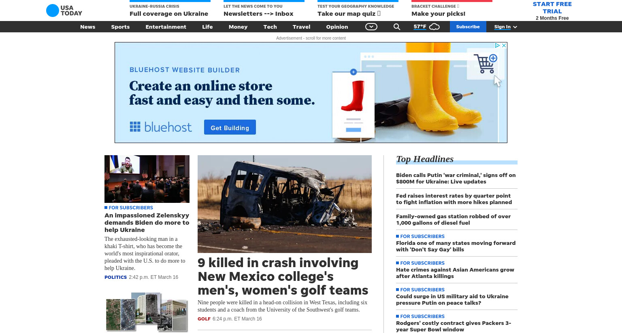Click the cloudy weather icon
Viewport: 622px width, 333px height.
[x=435, y=27]
